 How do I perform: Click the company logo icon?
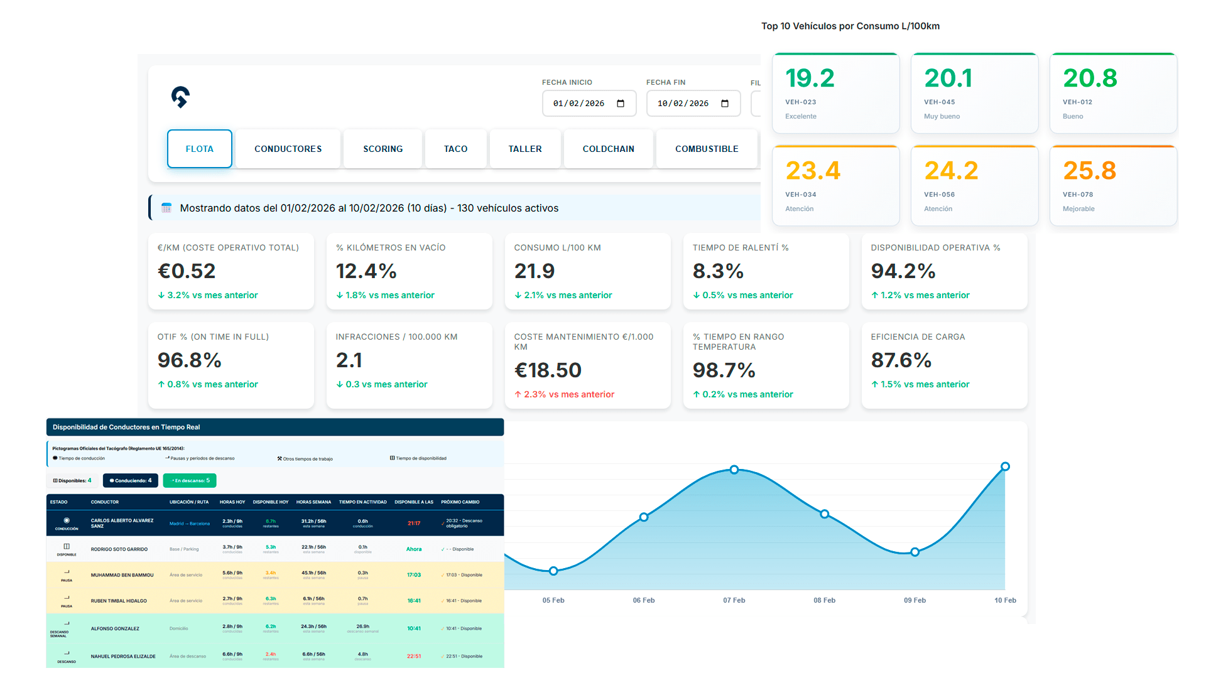tap(180, 97)
